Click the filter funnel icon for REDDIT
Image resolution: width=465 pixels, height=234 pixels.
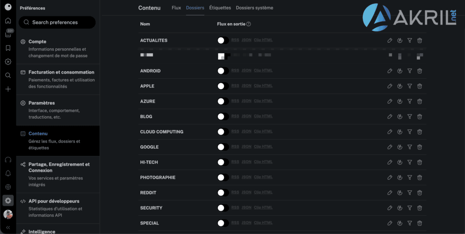click(410, 193)
